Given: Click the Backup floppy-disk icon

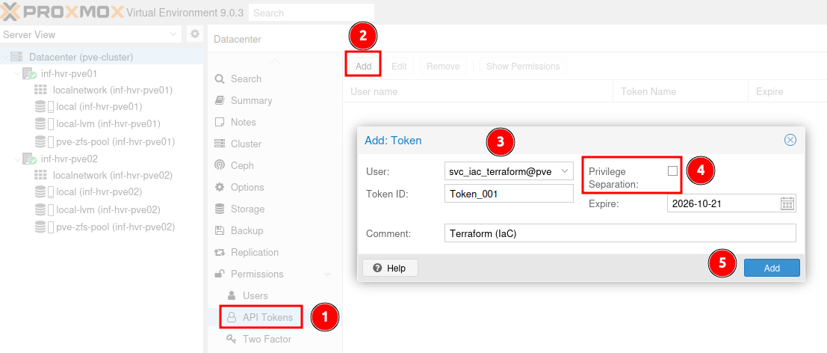Looking at the screenshot, I should [x=220, y=230].
